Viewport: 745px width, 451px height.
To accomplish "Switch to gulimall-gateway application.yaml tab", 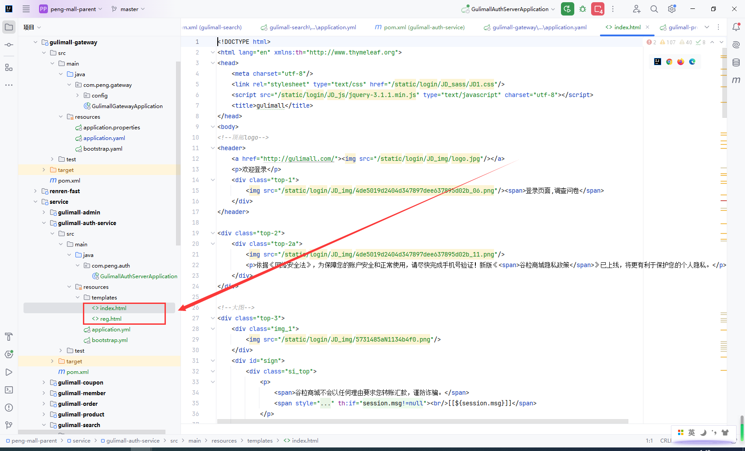I will click(x=535, y=27).
